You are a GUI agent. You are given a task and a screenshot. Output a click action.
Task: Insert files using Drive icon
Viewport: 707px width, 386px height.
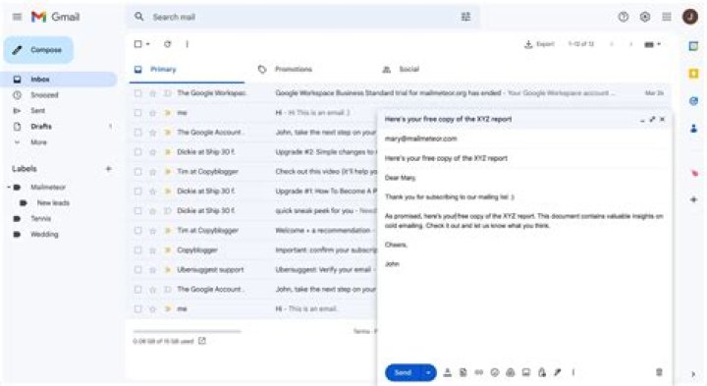click(x=511, y=372)
